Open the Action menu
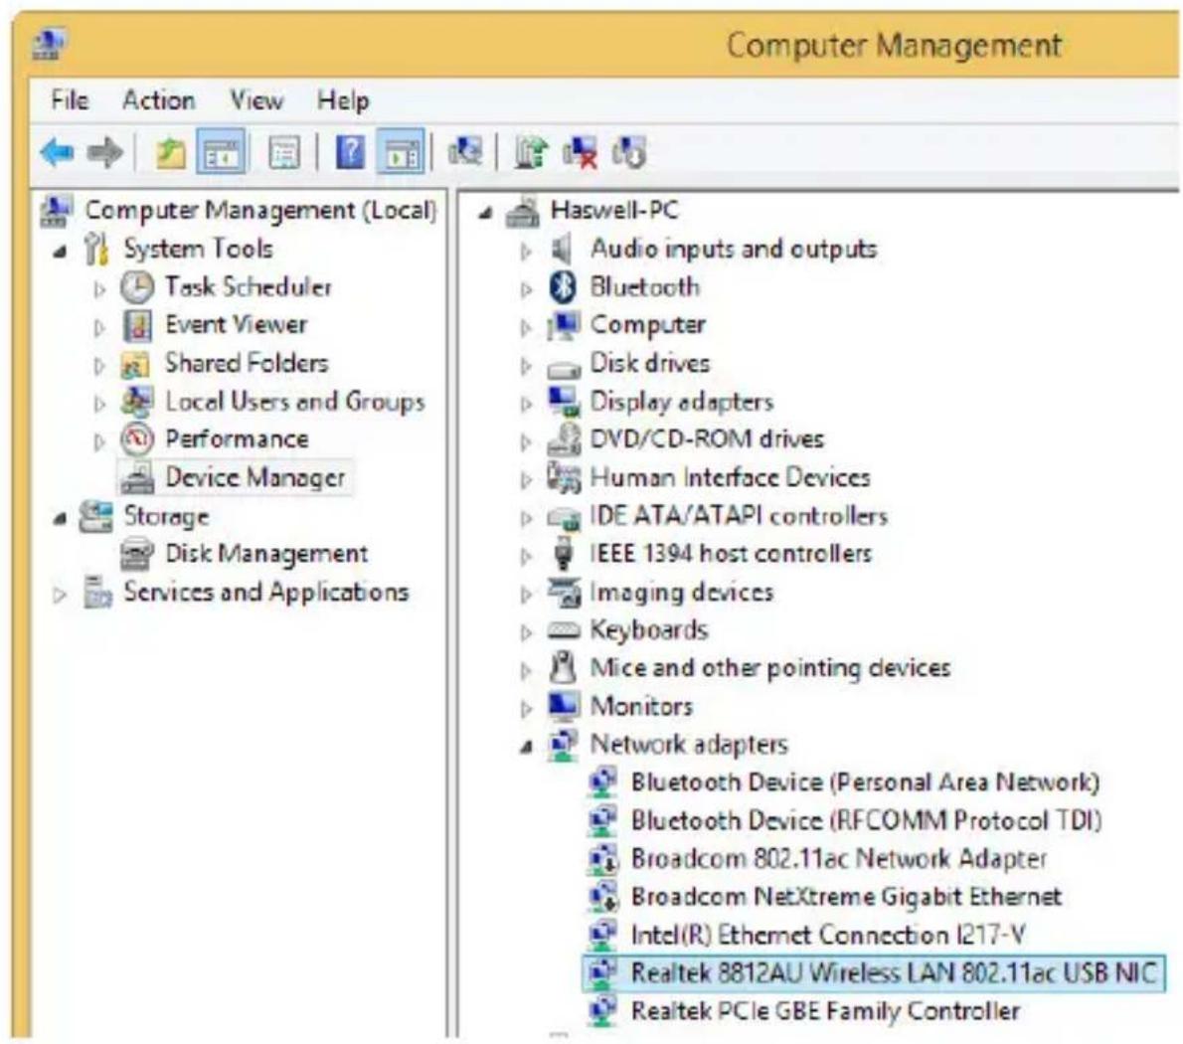The height and width of the screenshot is (1044, 1183). (158, 99)
